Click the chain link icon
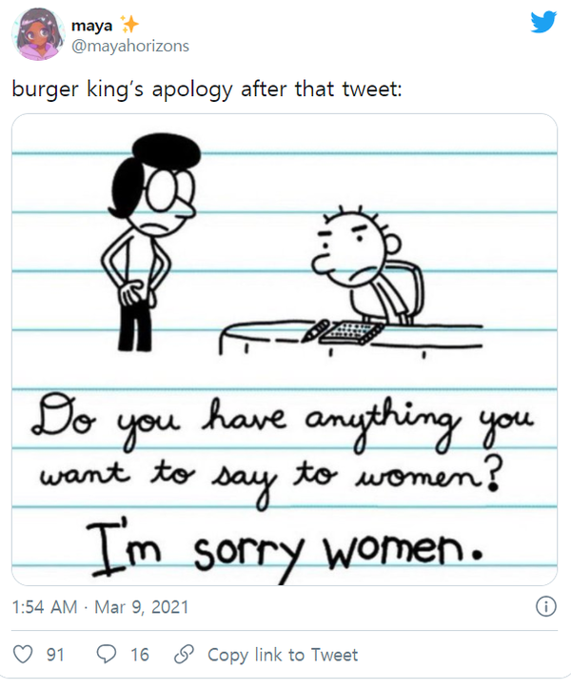The image size is (571, 689). pyautogui.click(x=187, y=655)
